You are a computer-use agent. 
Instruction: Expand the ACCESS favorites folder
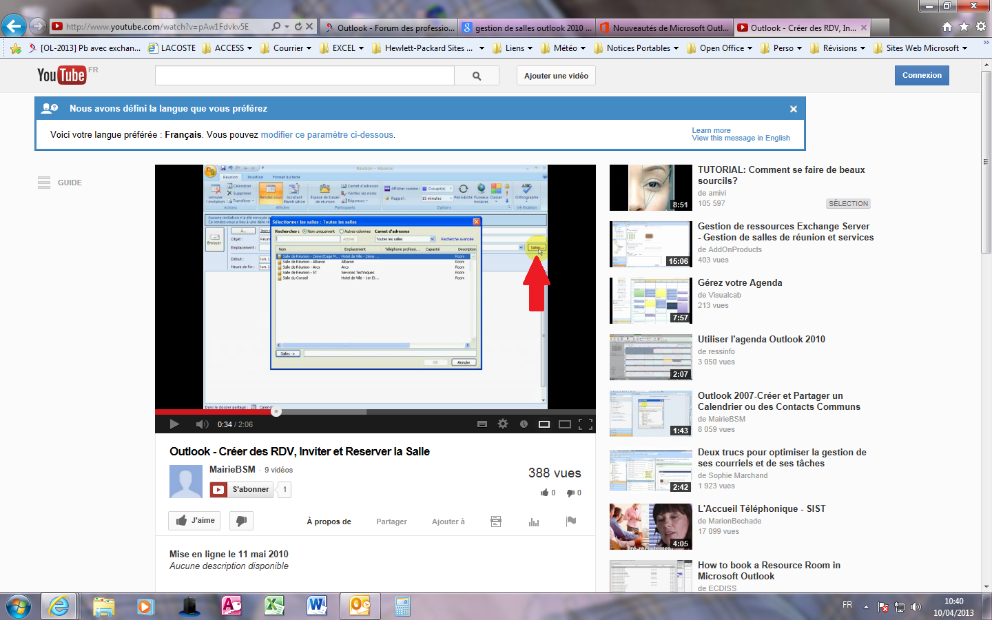click(227, 48)
